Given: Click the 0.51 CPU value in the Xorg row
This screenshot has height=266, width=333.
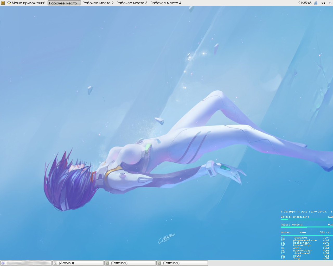Looking at the screenshot, I should [x=326, y=258].
